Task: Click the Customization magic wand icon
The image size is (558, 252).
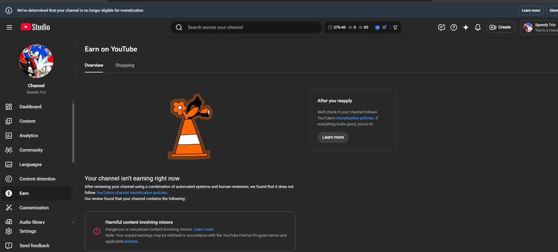Action: [x=8, y=207]
